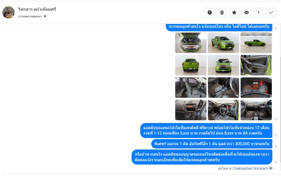The width and height of the screenshot is (281, 176).
Task: Open the door panel interior photo
Action: tap(256, 65)
